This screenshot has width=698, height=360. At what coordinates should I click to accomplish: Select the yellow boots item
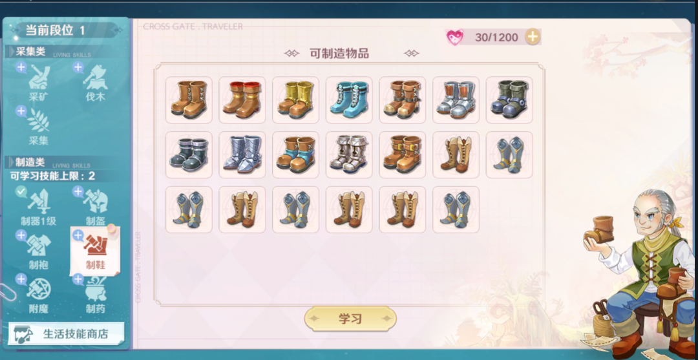click(x=295, y=100)
